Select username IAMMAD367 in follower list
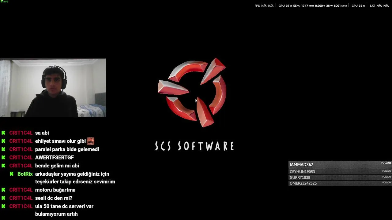The width and height of the screenshot is (392, 220). pos(301,165)
